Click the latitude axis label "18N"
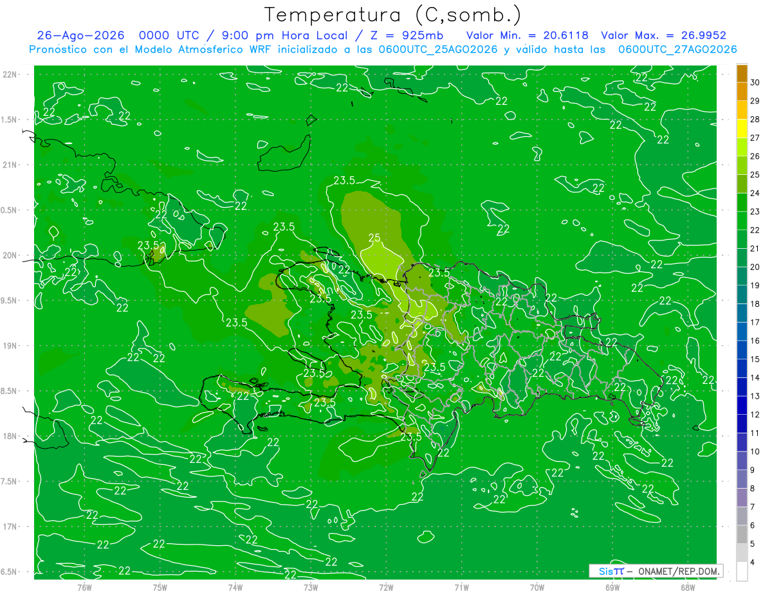This screenshot has width=772, height=596. tap(10, 436)
